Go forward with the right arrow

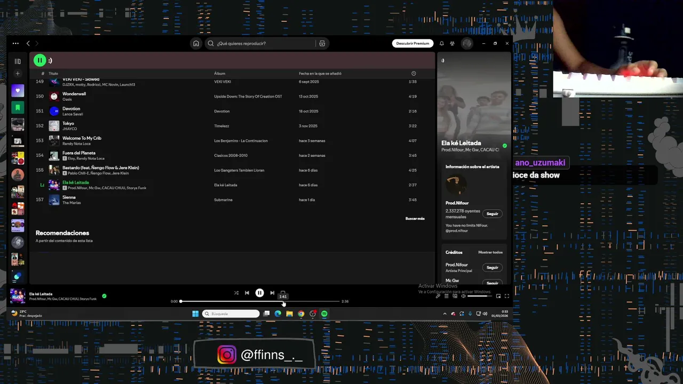37,43
